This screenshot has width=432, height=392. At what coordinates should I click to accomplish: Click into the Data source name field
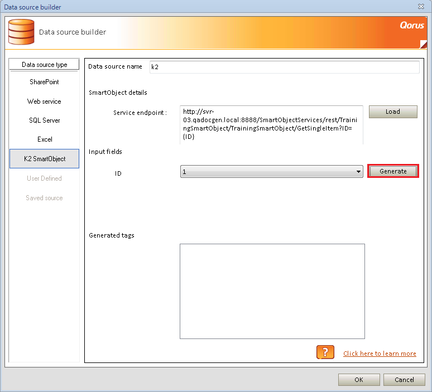click(284, 67)
